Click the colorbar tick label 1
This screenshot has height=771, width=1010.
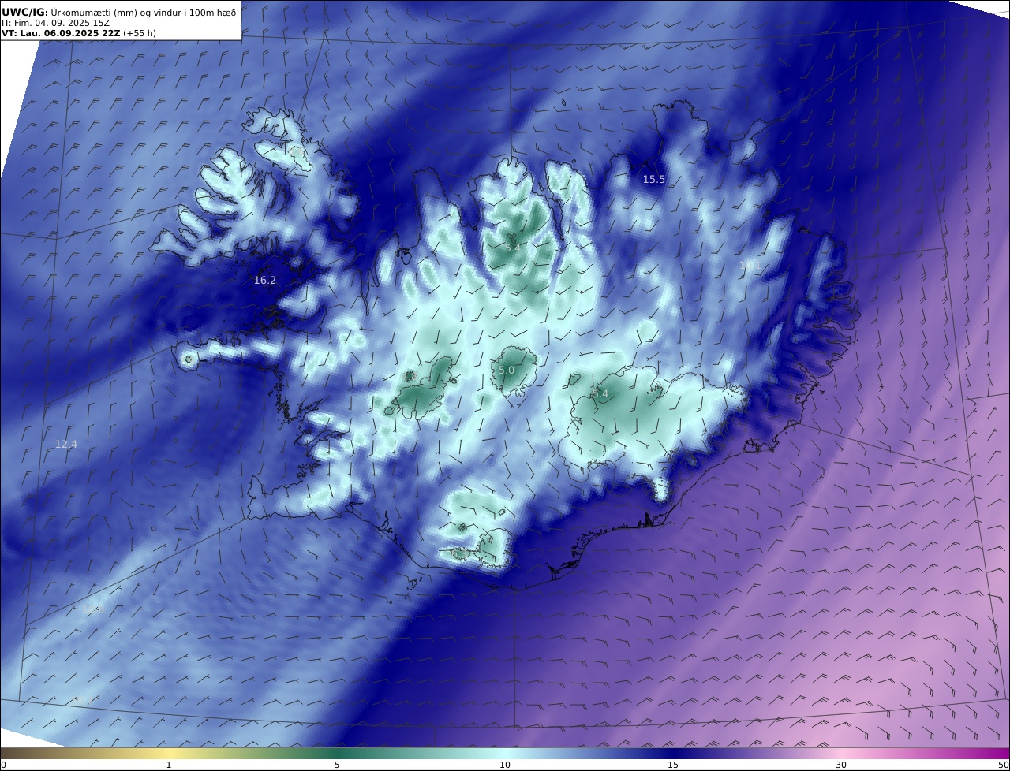(x=169, y=765)
